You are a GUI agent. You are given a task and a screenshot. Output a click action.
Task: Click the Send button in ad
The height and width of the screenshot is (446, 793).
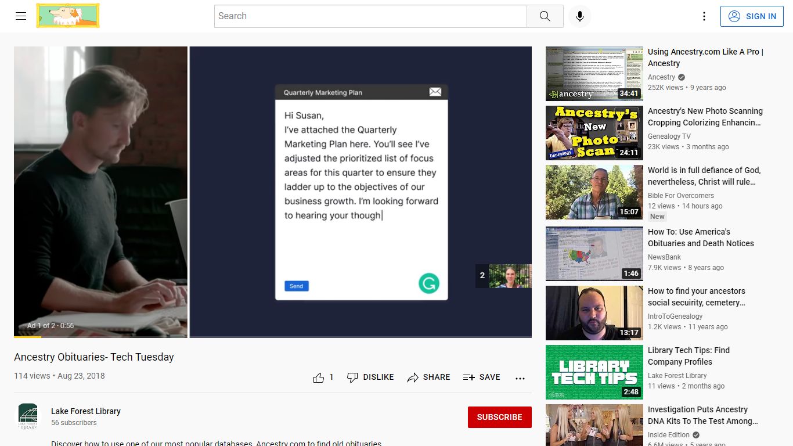pyautogui.click(x=297, y=286)
